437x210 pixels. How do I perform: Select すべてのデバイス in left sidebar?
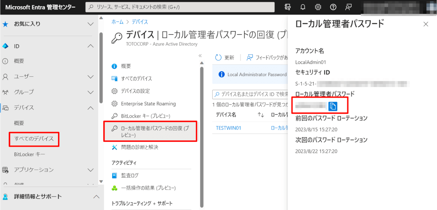[34, 139]
